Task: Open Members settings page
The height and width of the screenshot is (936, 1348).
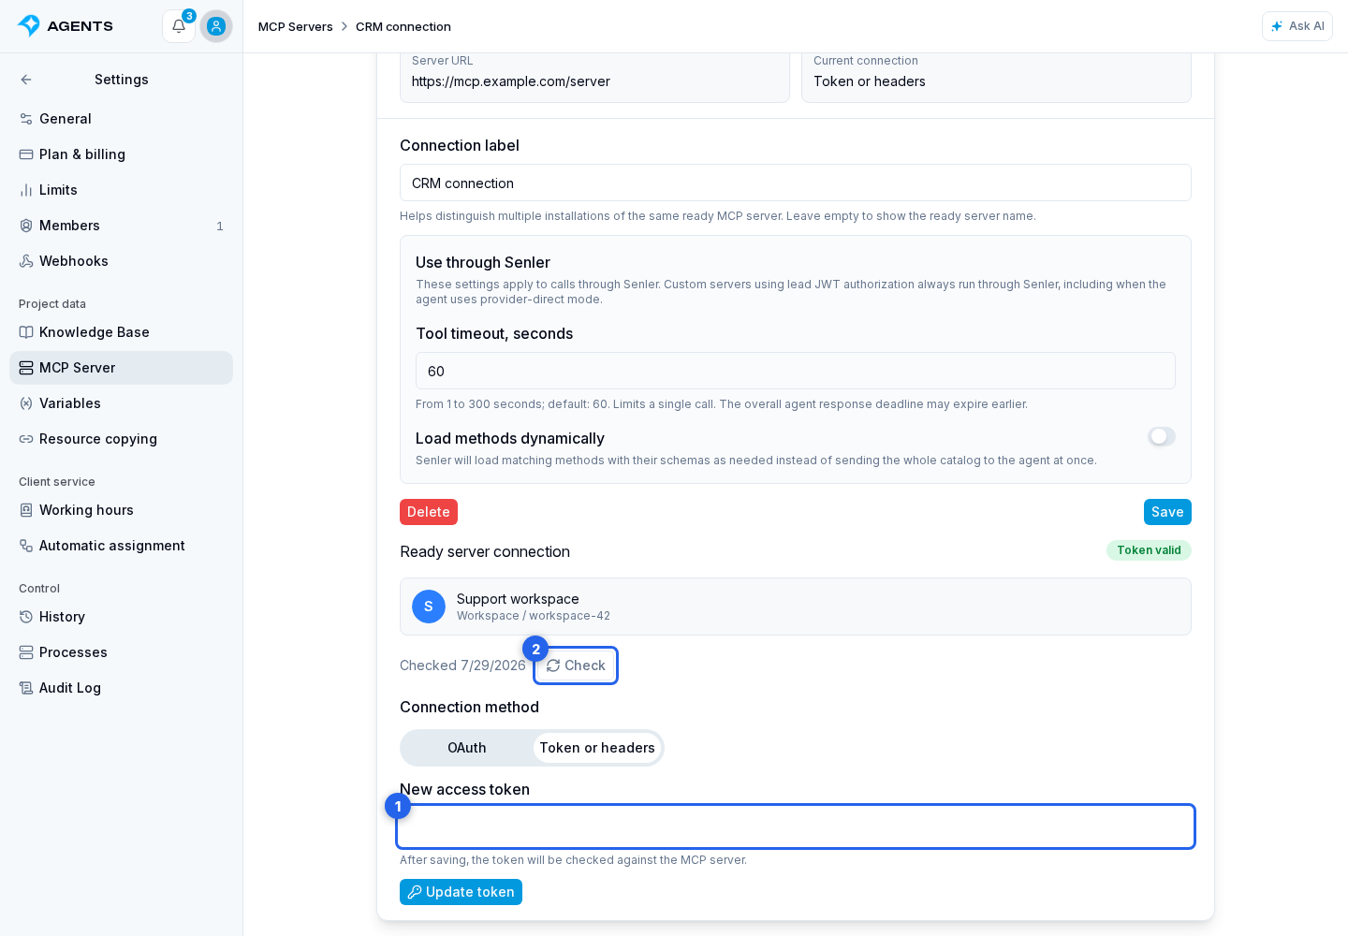Action: coord(121,226)
